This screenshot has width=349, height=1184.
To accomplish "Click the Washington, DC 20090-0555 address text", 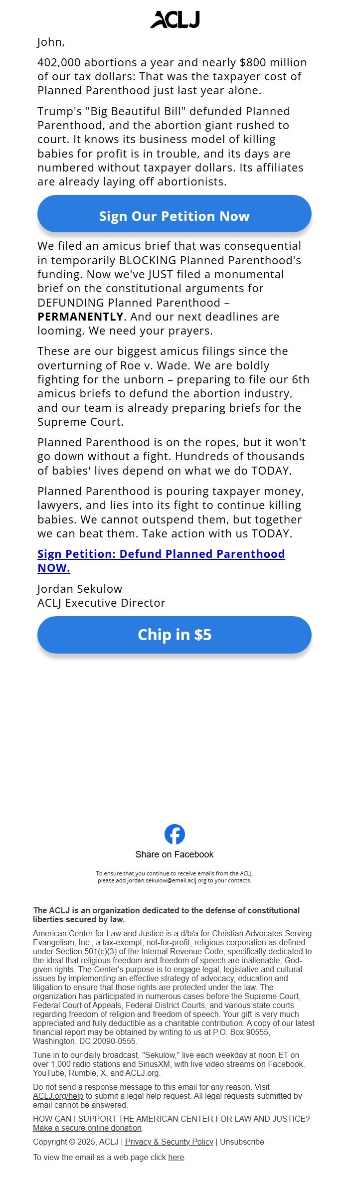I will (85, 1041).
